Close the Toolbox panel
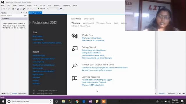Screen dimensions: 186x104 pyautogui.click(x=26, y=13)
